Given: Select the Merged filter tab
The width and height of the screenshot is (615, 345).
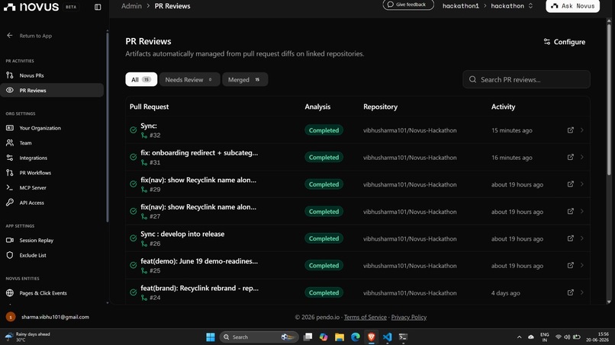Looking at the screenshot, I should (x=245, y=79).
